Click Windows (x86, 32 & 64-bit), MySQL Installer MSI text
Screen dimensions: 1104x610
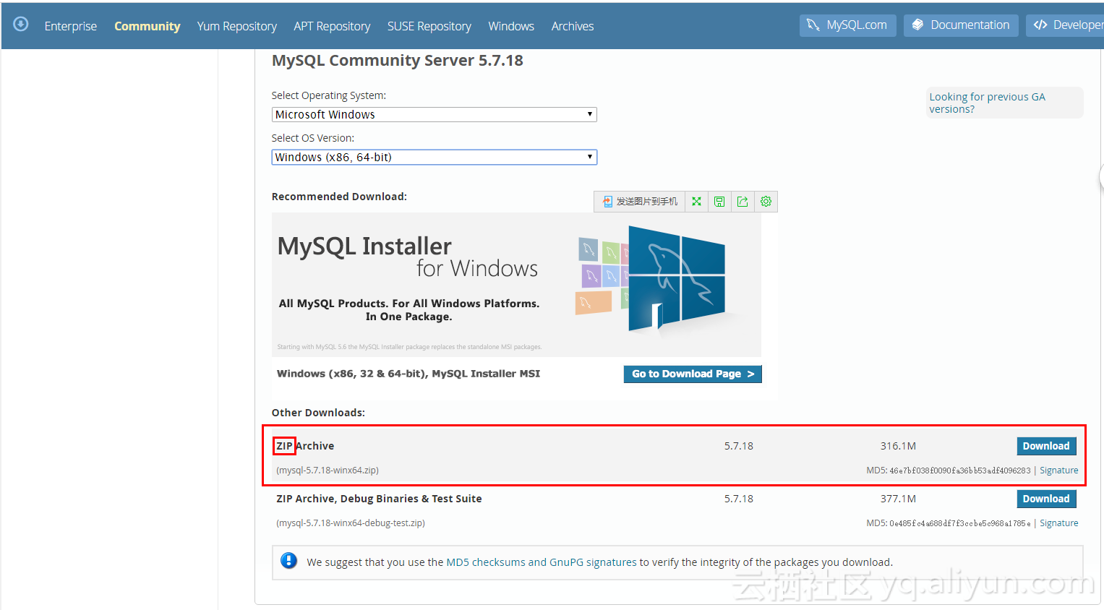408,374
